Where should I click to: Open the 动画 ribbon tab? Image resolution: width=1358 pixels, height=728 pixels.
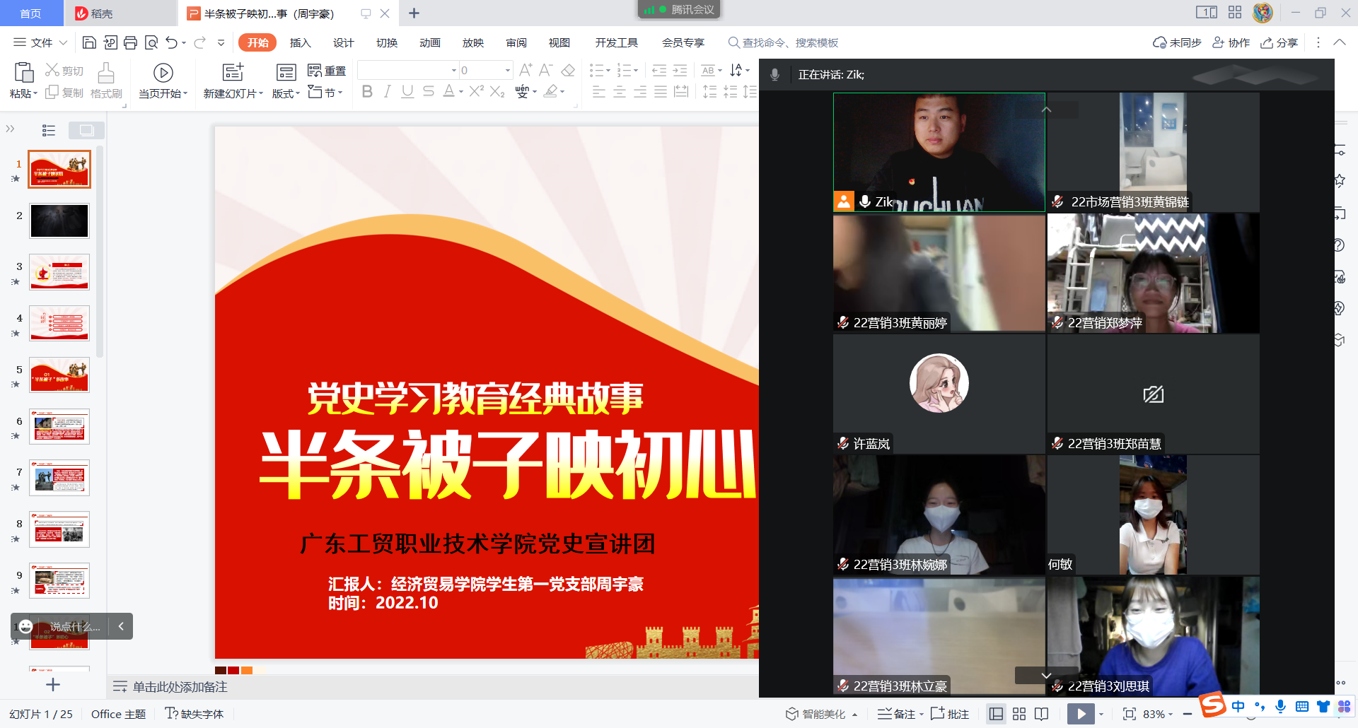[x=429, y=43]
